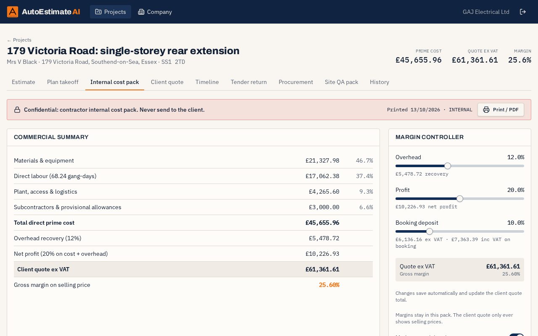Click the 179 Victoria Road project title
The width and height of the screenshot is (538, 336).
pos(123,51)
